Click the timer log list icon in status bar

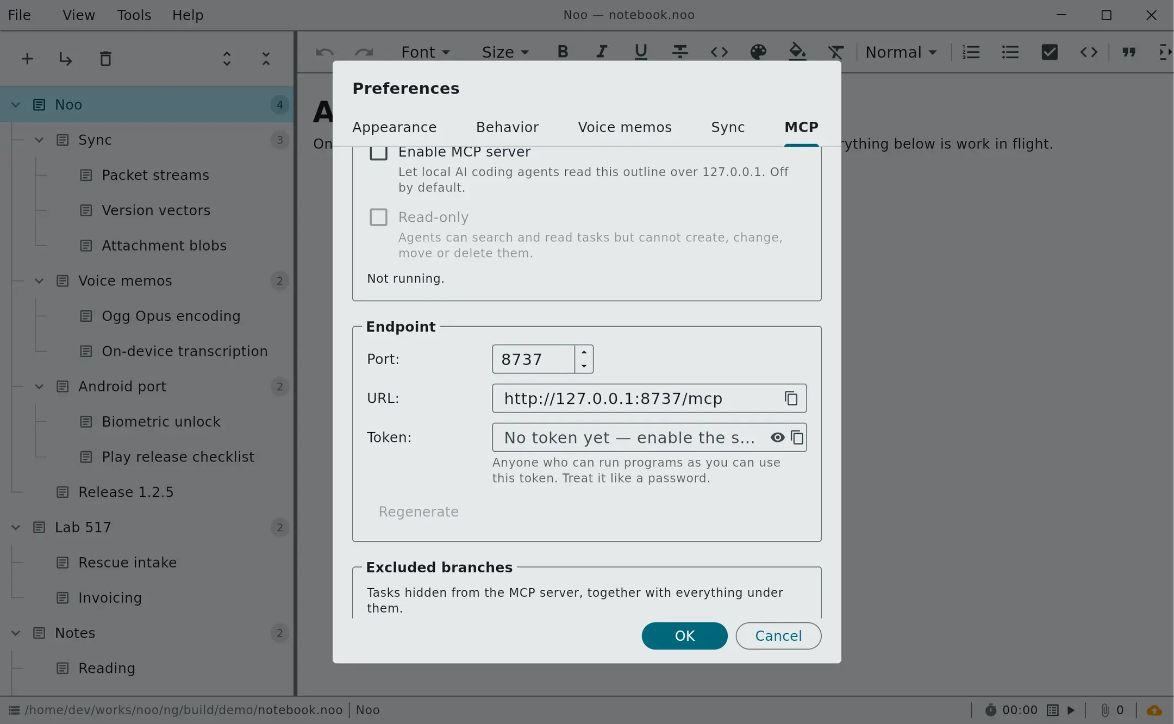[x=1053, y=710]
